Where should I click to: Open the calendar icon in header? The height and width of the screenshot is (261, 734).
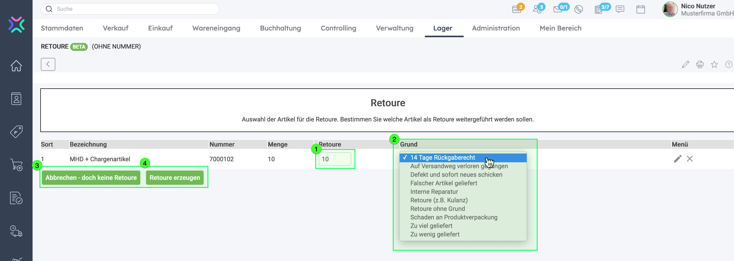[x=640, y=9]
